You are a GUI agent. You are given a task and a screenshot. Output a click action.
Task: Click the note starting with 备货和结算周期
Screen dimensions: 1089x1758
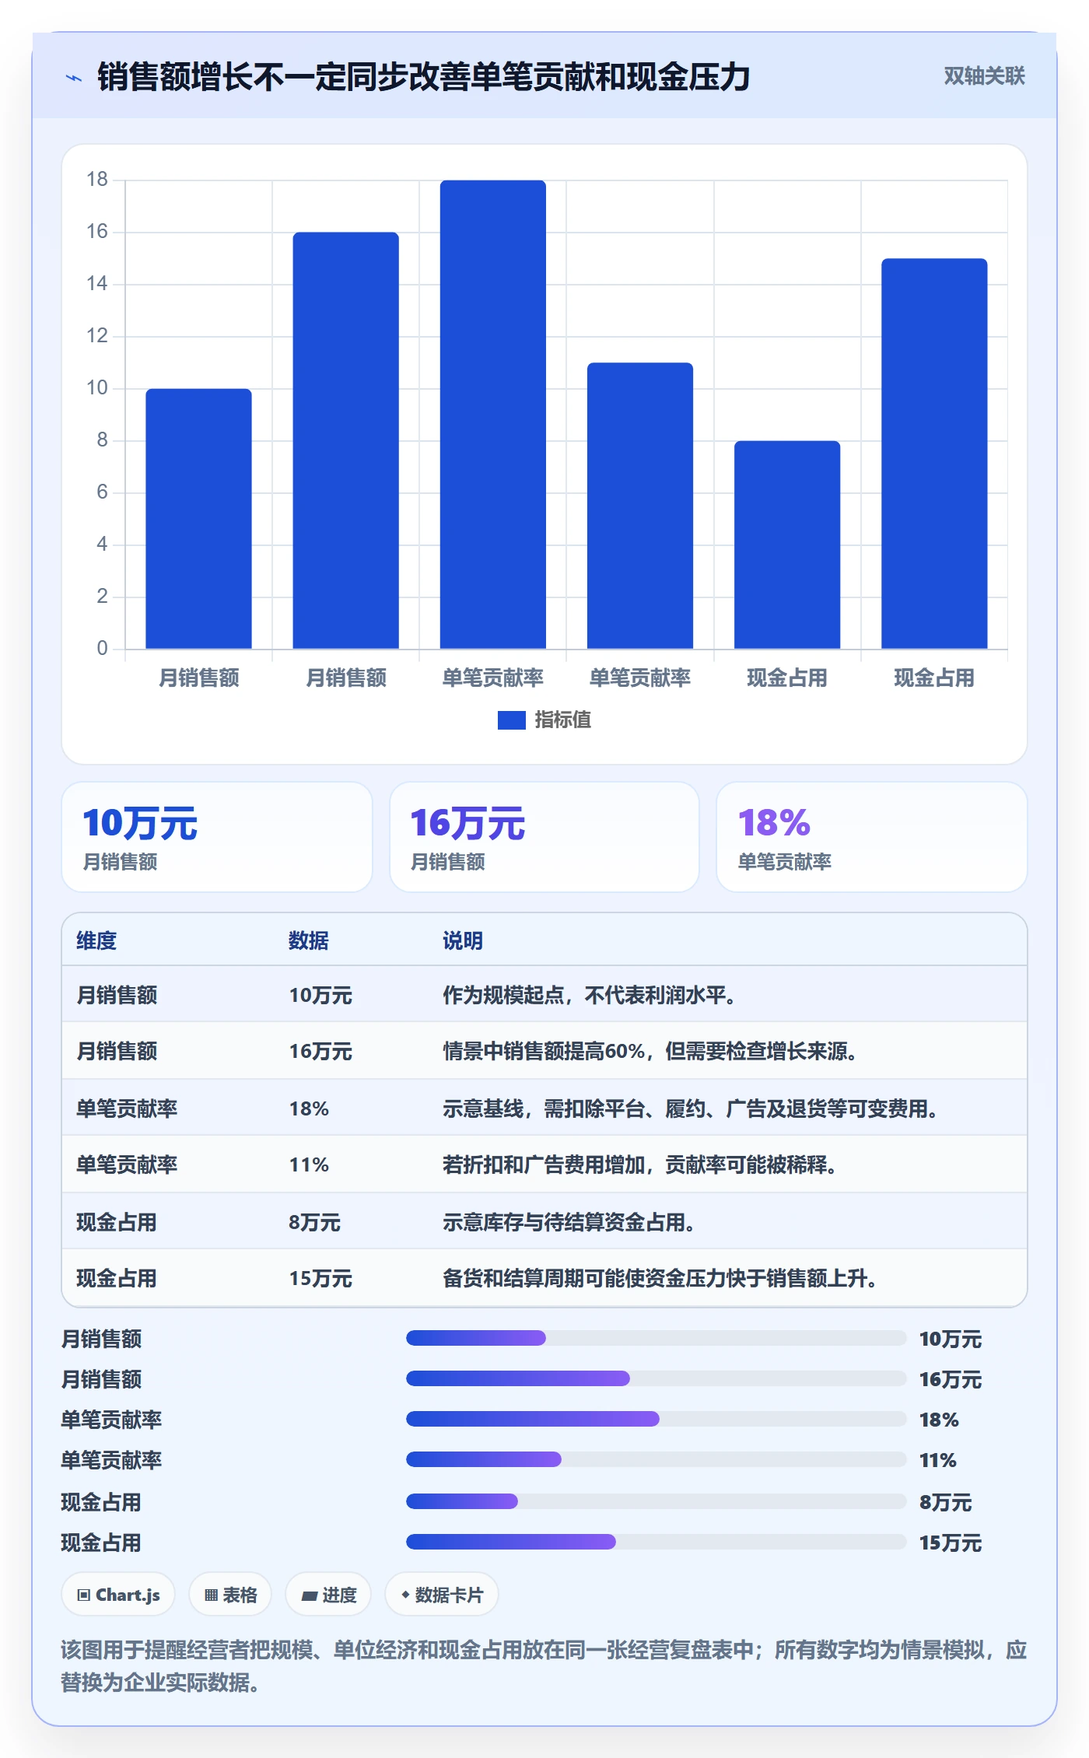click(660, 1278)
